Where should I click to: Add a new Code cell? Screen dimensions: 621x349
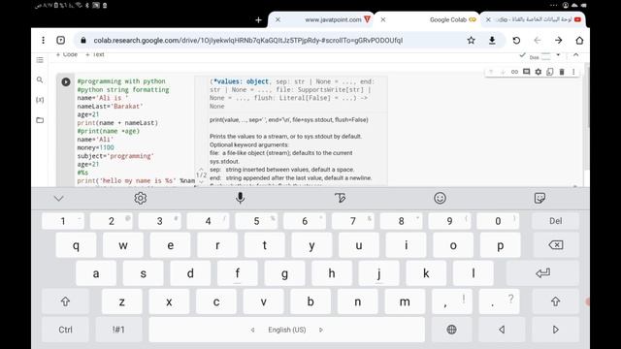click(x=67, y=54)
